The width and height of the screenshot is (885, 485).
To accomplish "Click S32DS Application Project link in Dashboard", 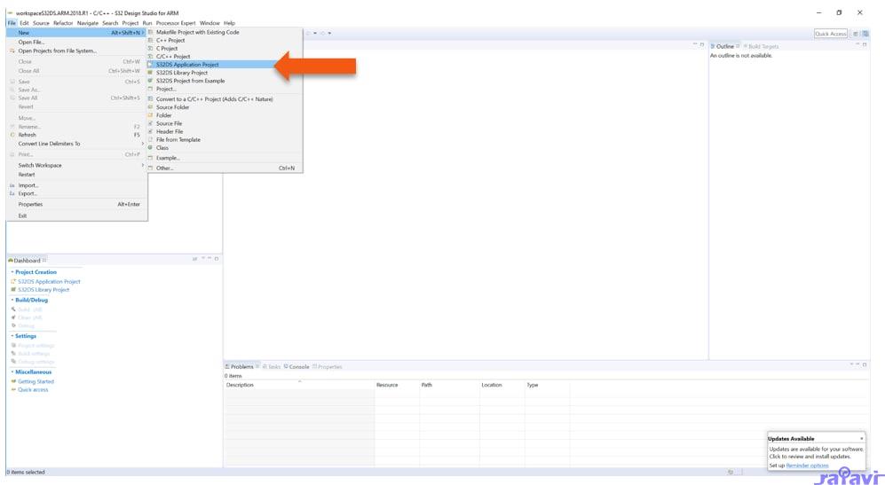I will pyautogui.click(x=49, y=282).
